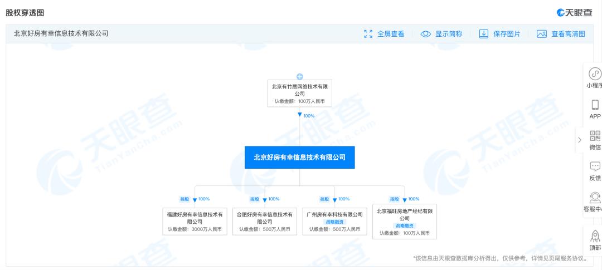Viewport: 602px width, 270px height.
Task: Open node 合肥好房有幸信息技术有限公司
Action: pos(265,222)
